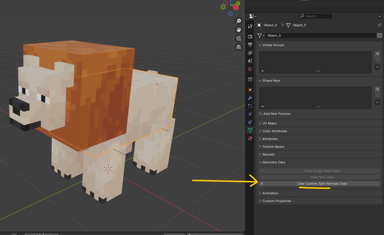Add a new shape key with plus

pyautogui.click(x=377, y=89)
